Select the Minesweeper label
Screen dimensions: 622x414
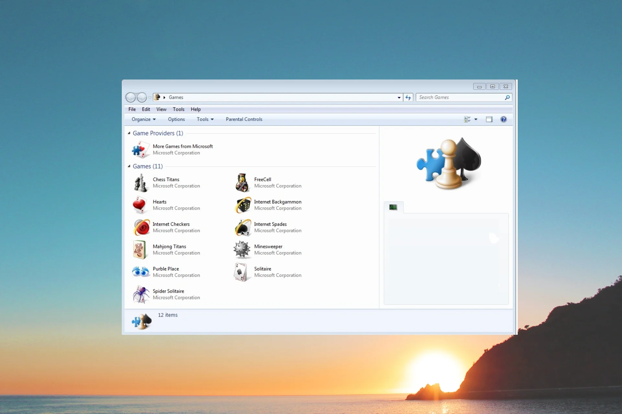(x=268, y=246)
